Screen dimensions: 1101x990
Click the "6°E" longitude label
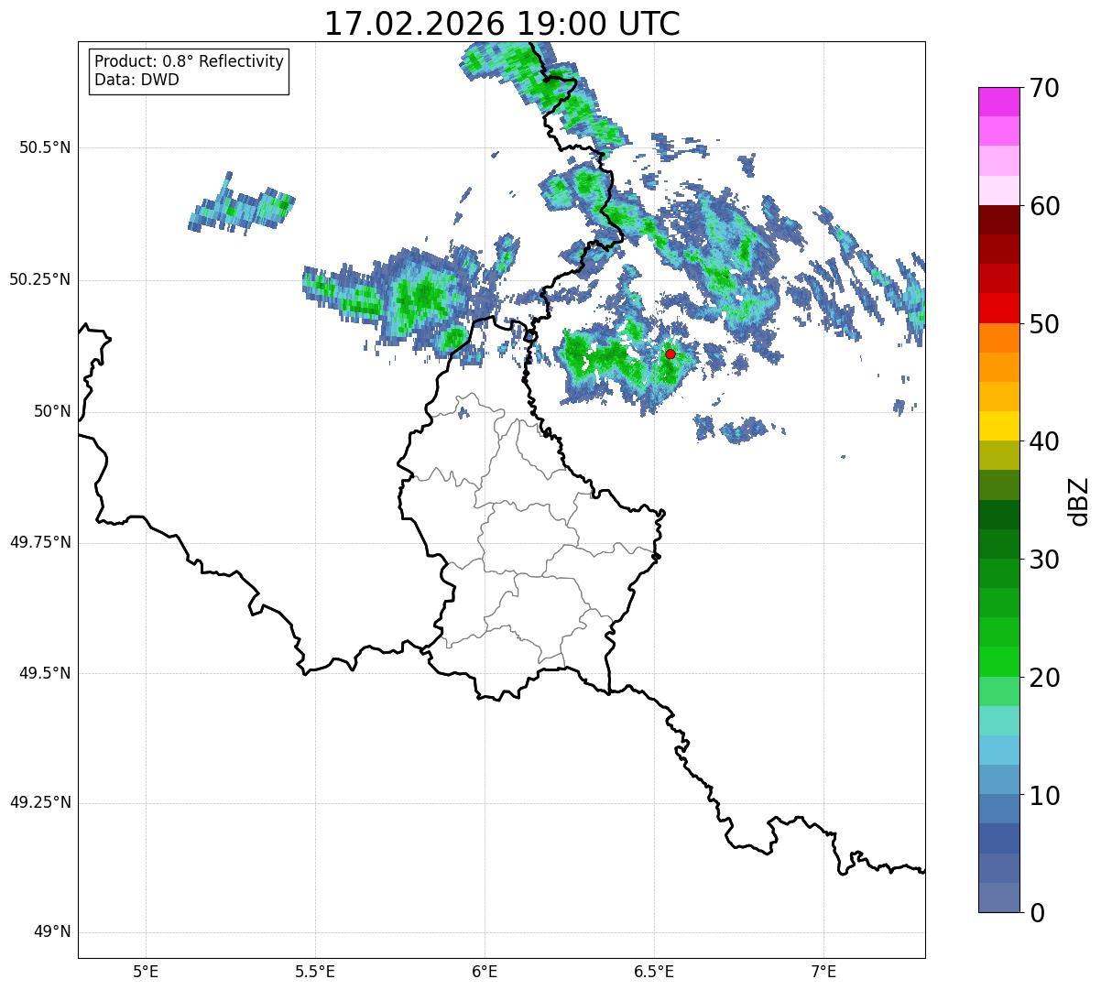point(485,972)
